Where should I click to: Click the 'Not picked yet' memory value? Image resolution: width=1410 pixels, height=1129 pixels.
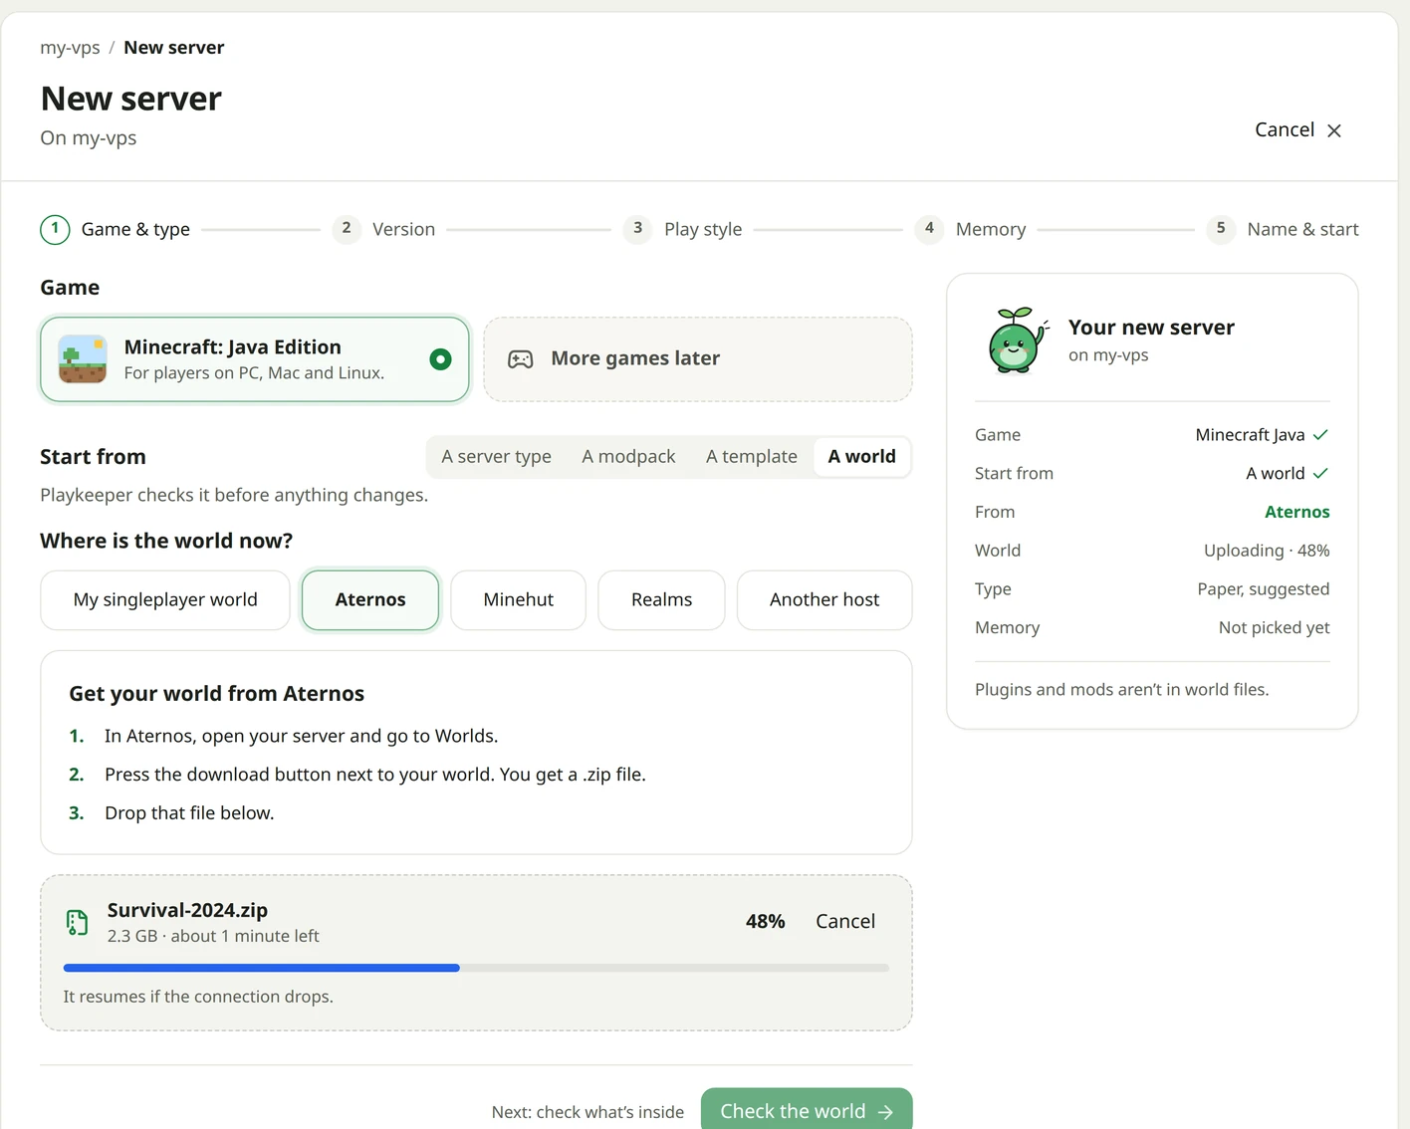(1275, 627)
